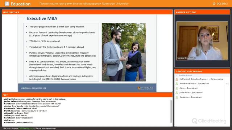Click the 'Вести конференцию' footer text
The image size is (232, 130).
click(46, 129)
